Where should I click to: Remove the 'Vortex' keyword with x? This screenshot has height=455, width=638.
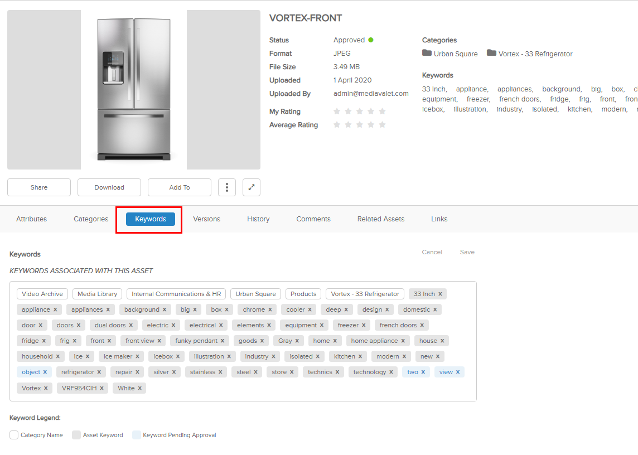click(46, 388)
